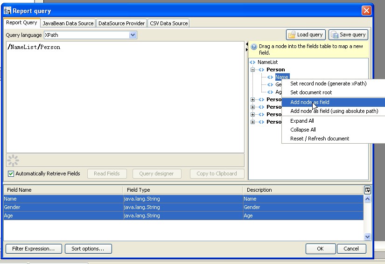385x264 pixels.
Task: Switch to the JavaBean Data Source tab
Action: (68, 23)
